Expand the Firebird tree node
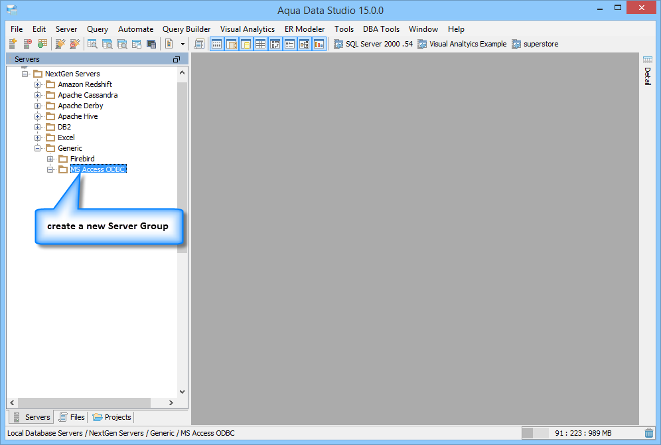661x445 pixels. (x=50, y=159)
